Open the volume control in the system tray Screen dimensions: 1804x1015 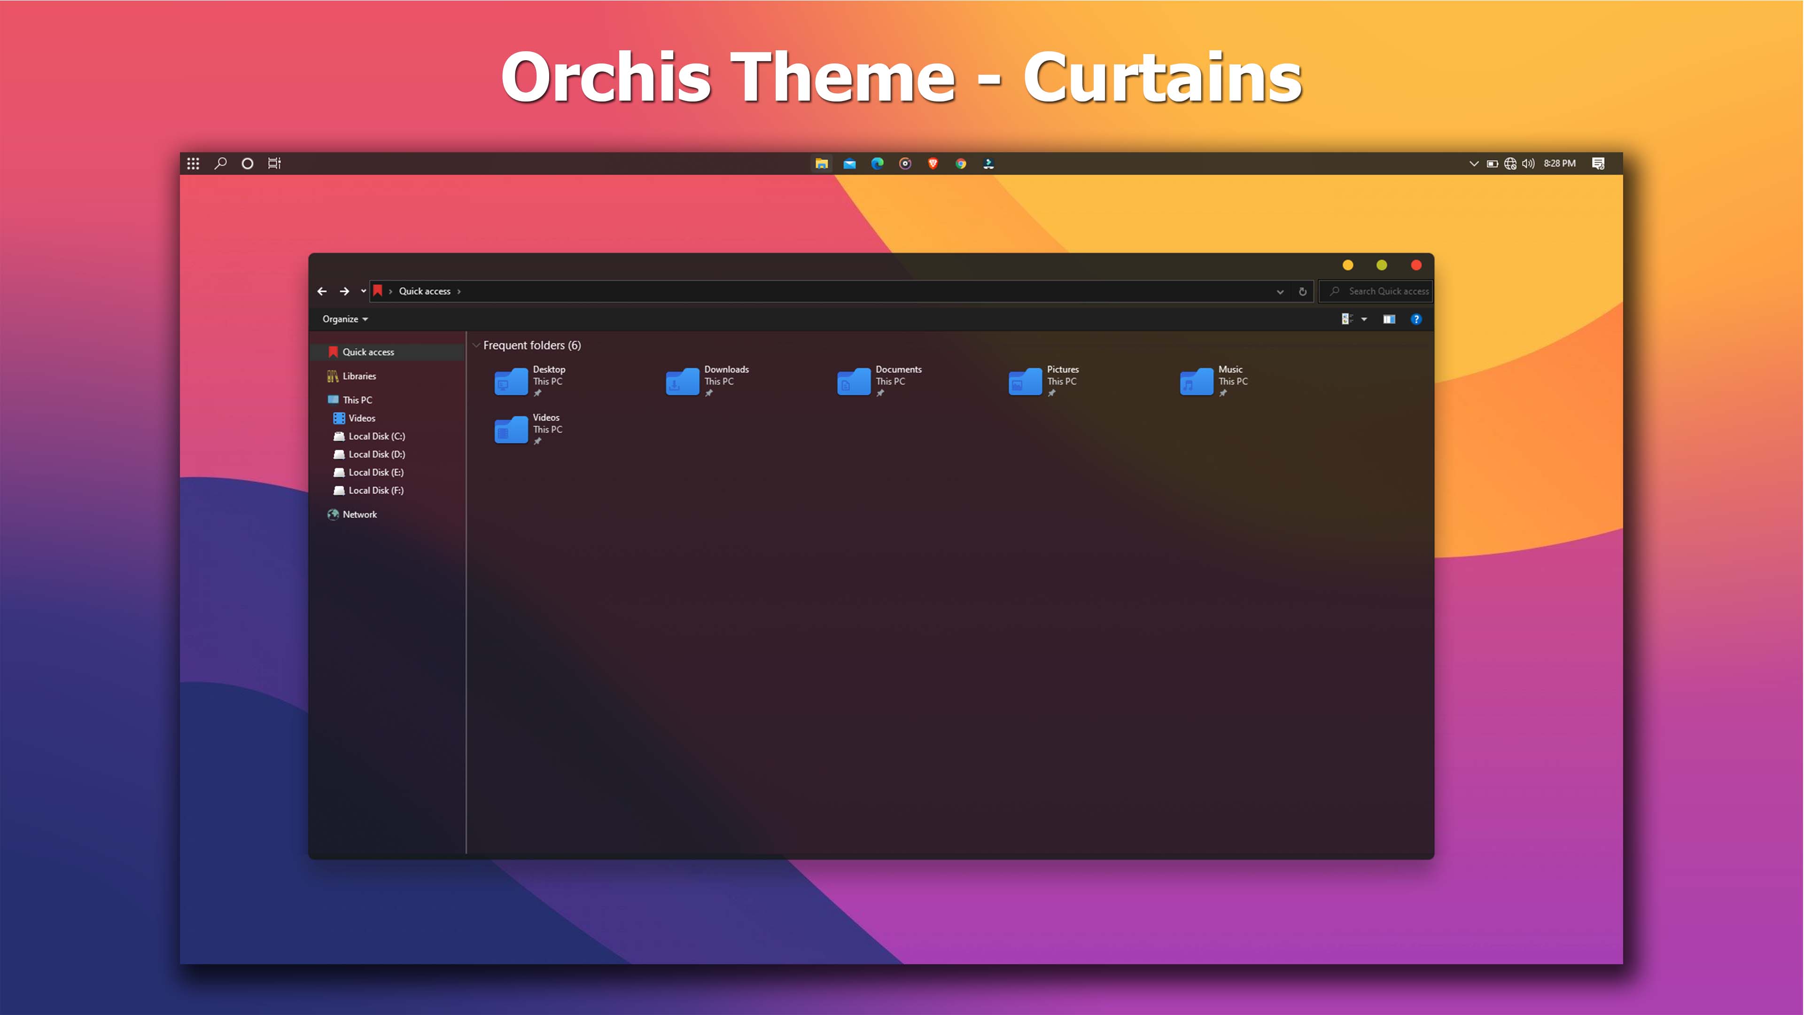click(1528, 163)
